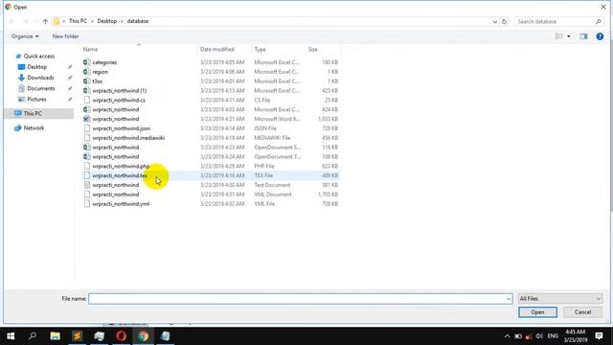This screenshot has height=345, width=613.
Task: Select the t3so Excel file icon
Action: [x=87, y=80]
